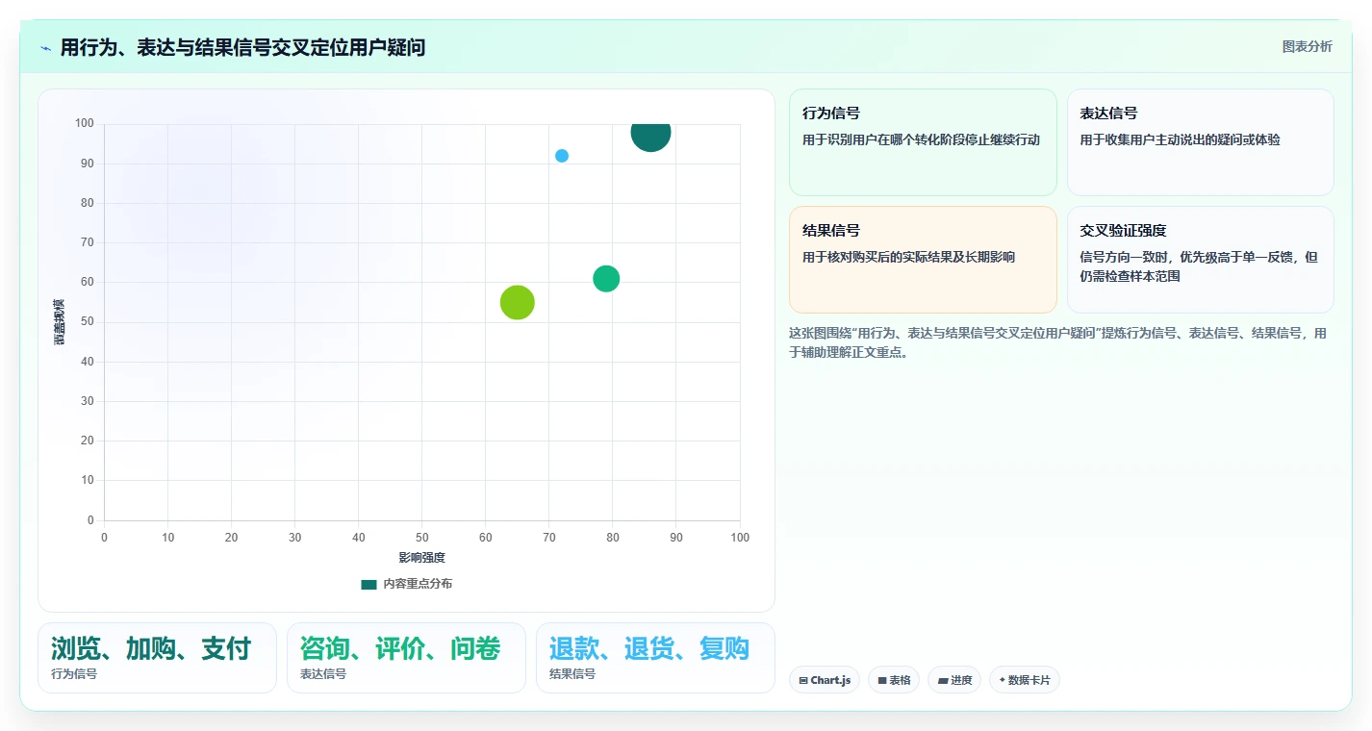Click the green bubble near 80 on the chart
Viewport: 1372px width, 731px height.
[606, 279]
